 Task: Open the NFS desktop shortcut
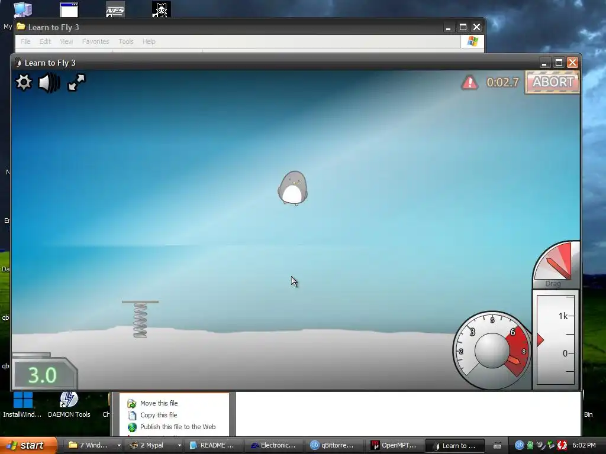tap(115, 9)
